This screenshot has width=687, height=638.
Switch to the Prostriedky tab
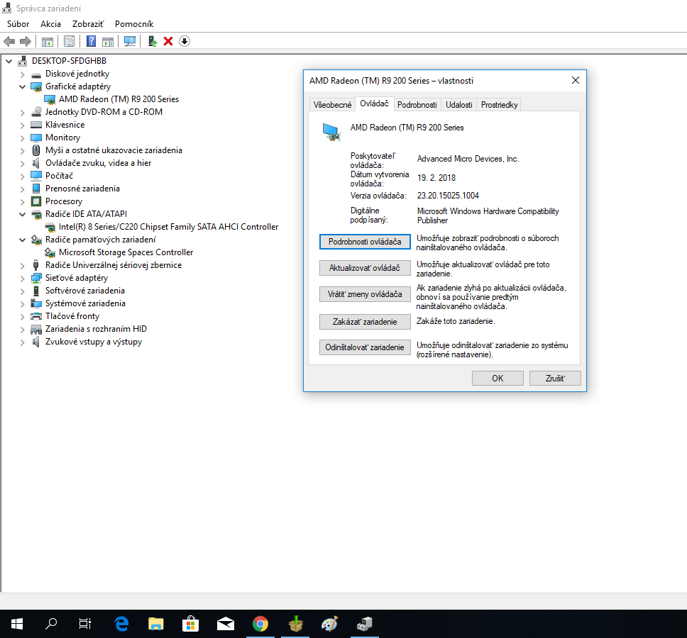coord(499,105)
